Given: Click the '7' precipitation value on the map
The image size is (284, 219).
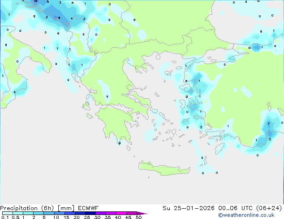Looking at the screenshot, I should (269, 124).
